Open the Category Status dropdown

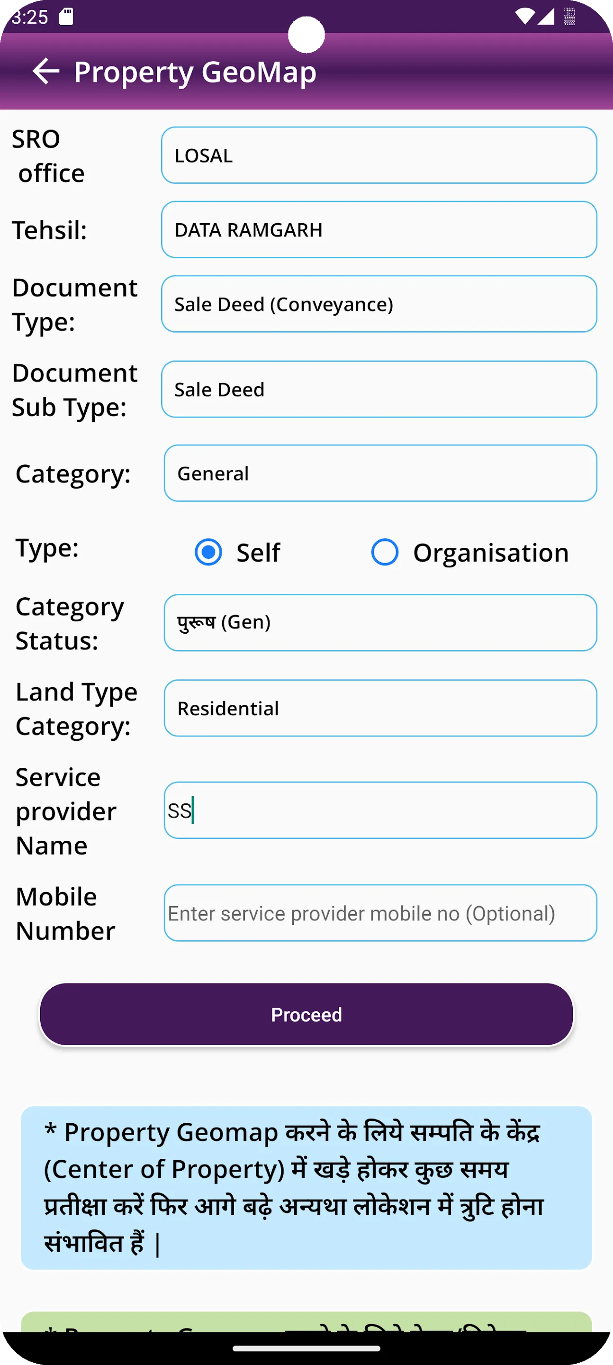click(x=380, y=623)
